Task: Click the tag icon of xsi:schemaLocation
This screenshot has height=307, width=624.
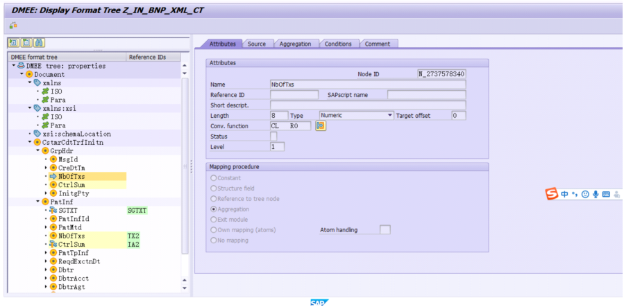Action: pyautogui.click(x=37, y=134)
